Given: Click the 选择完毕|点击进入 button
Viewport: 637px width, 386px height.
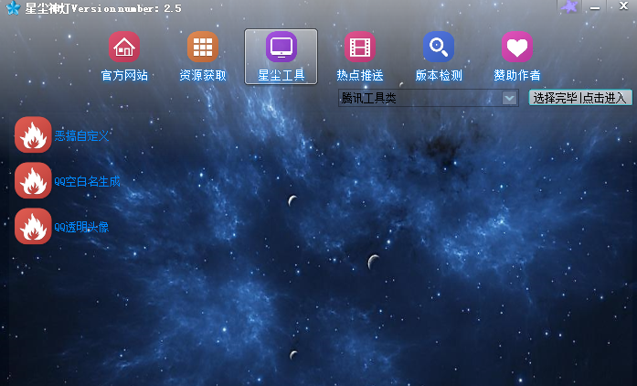Looking at the screenshot, I should click(x=580, y=98).
